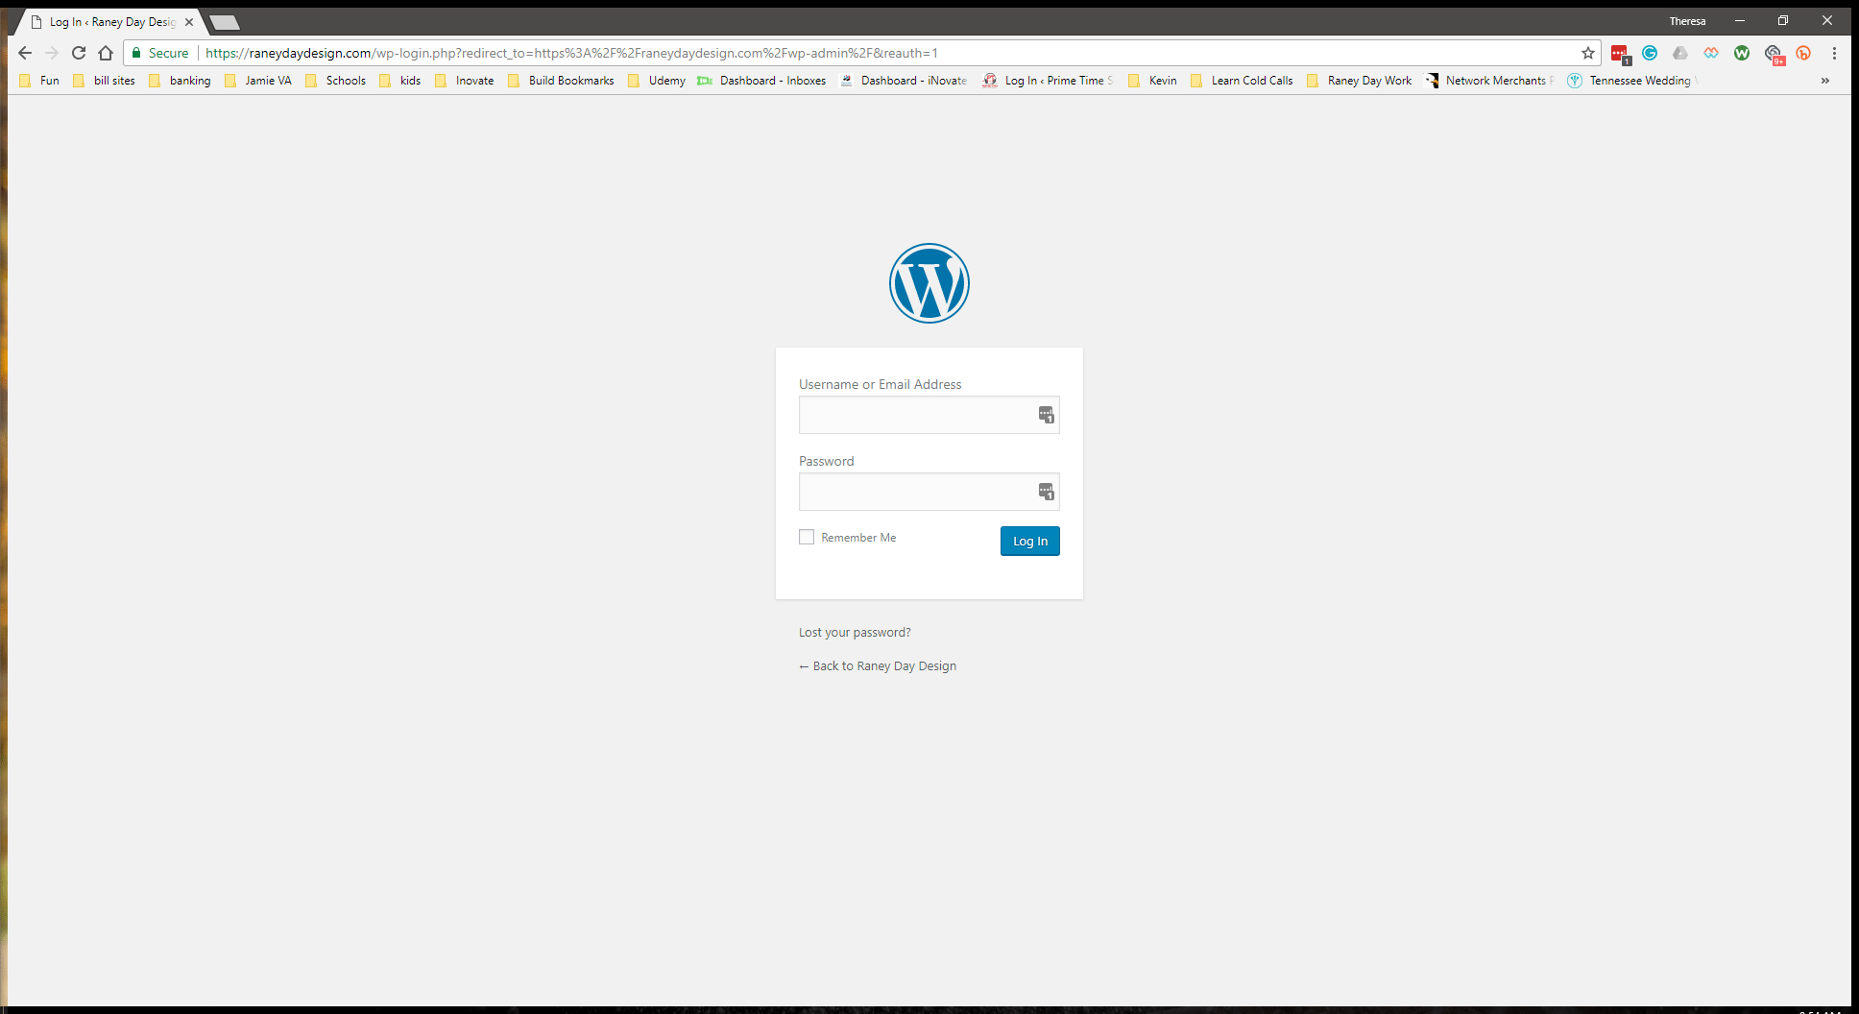Open the Raney Day Work bookmarks folder

(x=1360, y=81)
